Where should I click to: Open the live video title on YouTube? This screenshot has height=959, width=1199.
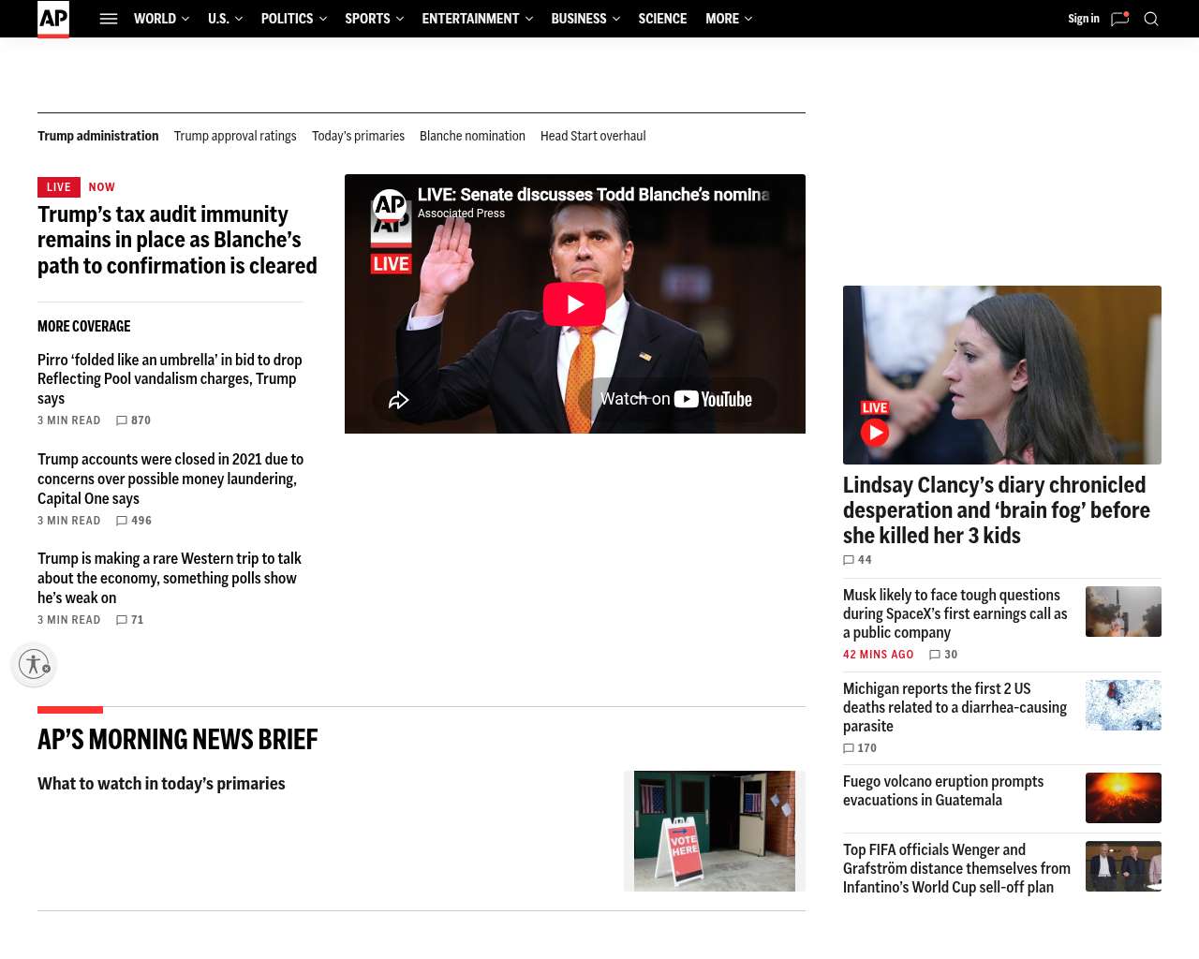click(x=594, y=195)
